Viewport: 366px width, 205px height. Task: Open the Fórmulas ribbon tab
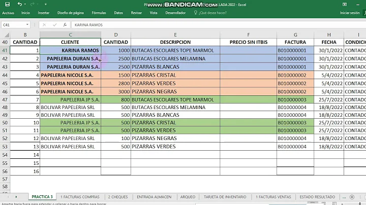click(99, 13)
